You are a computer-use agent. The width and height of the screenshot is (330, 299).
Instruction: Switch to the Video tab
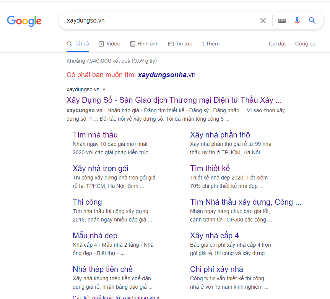(x=109, y=44)
